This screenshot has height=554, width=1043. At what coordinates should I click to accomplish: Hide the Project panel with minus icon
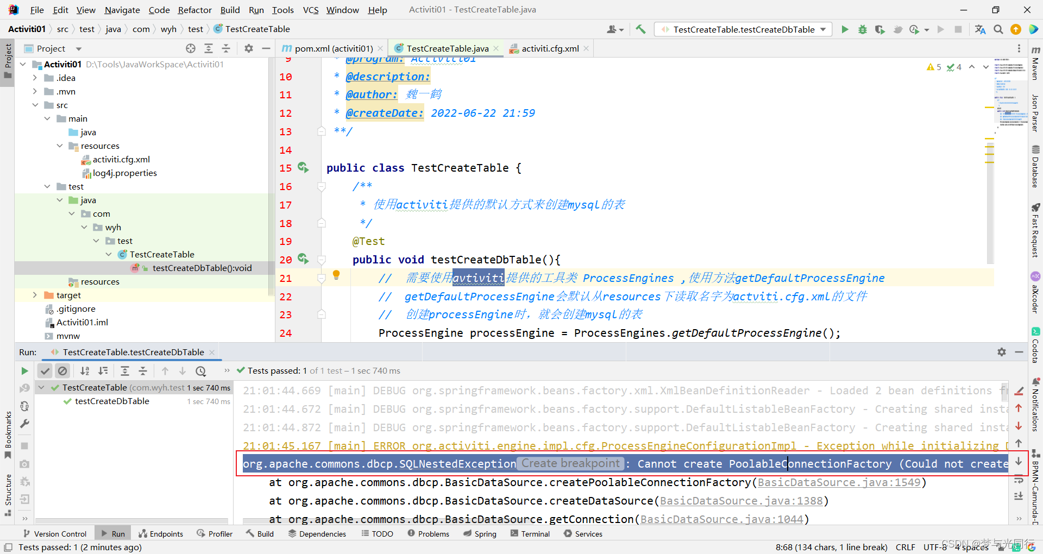[x=266, y=48]
